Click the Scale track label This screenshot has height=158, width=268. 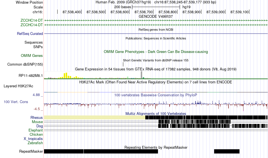point(38,7)
